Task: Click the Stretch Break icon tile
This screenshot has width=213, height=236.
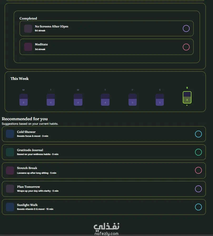Action: pos(10,170)
